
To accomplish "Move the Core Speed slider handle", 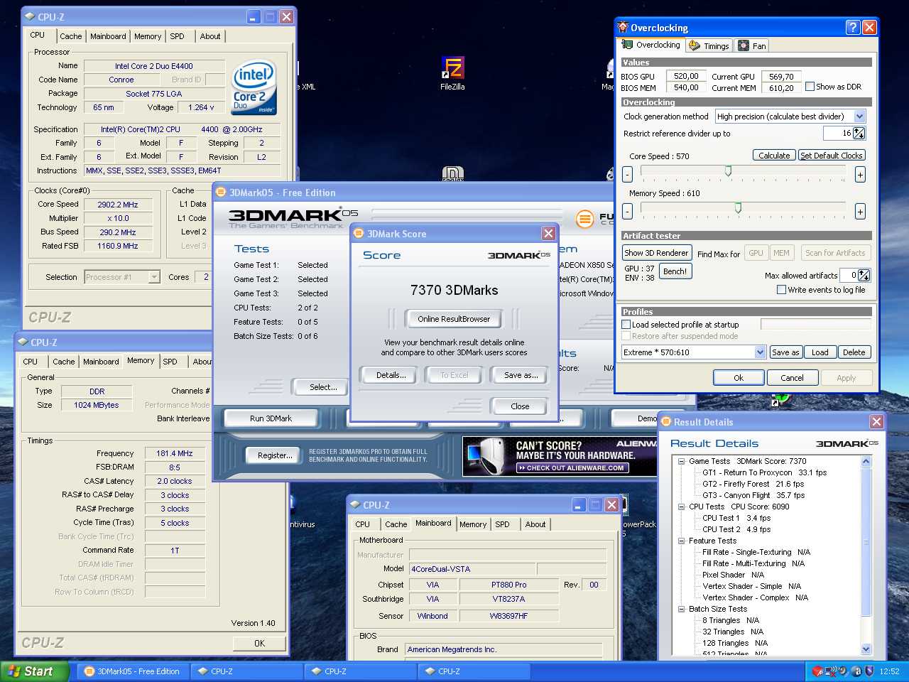I will tap(728, 171).
